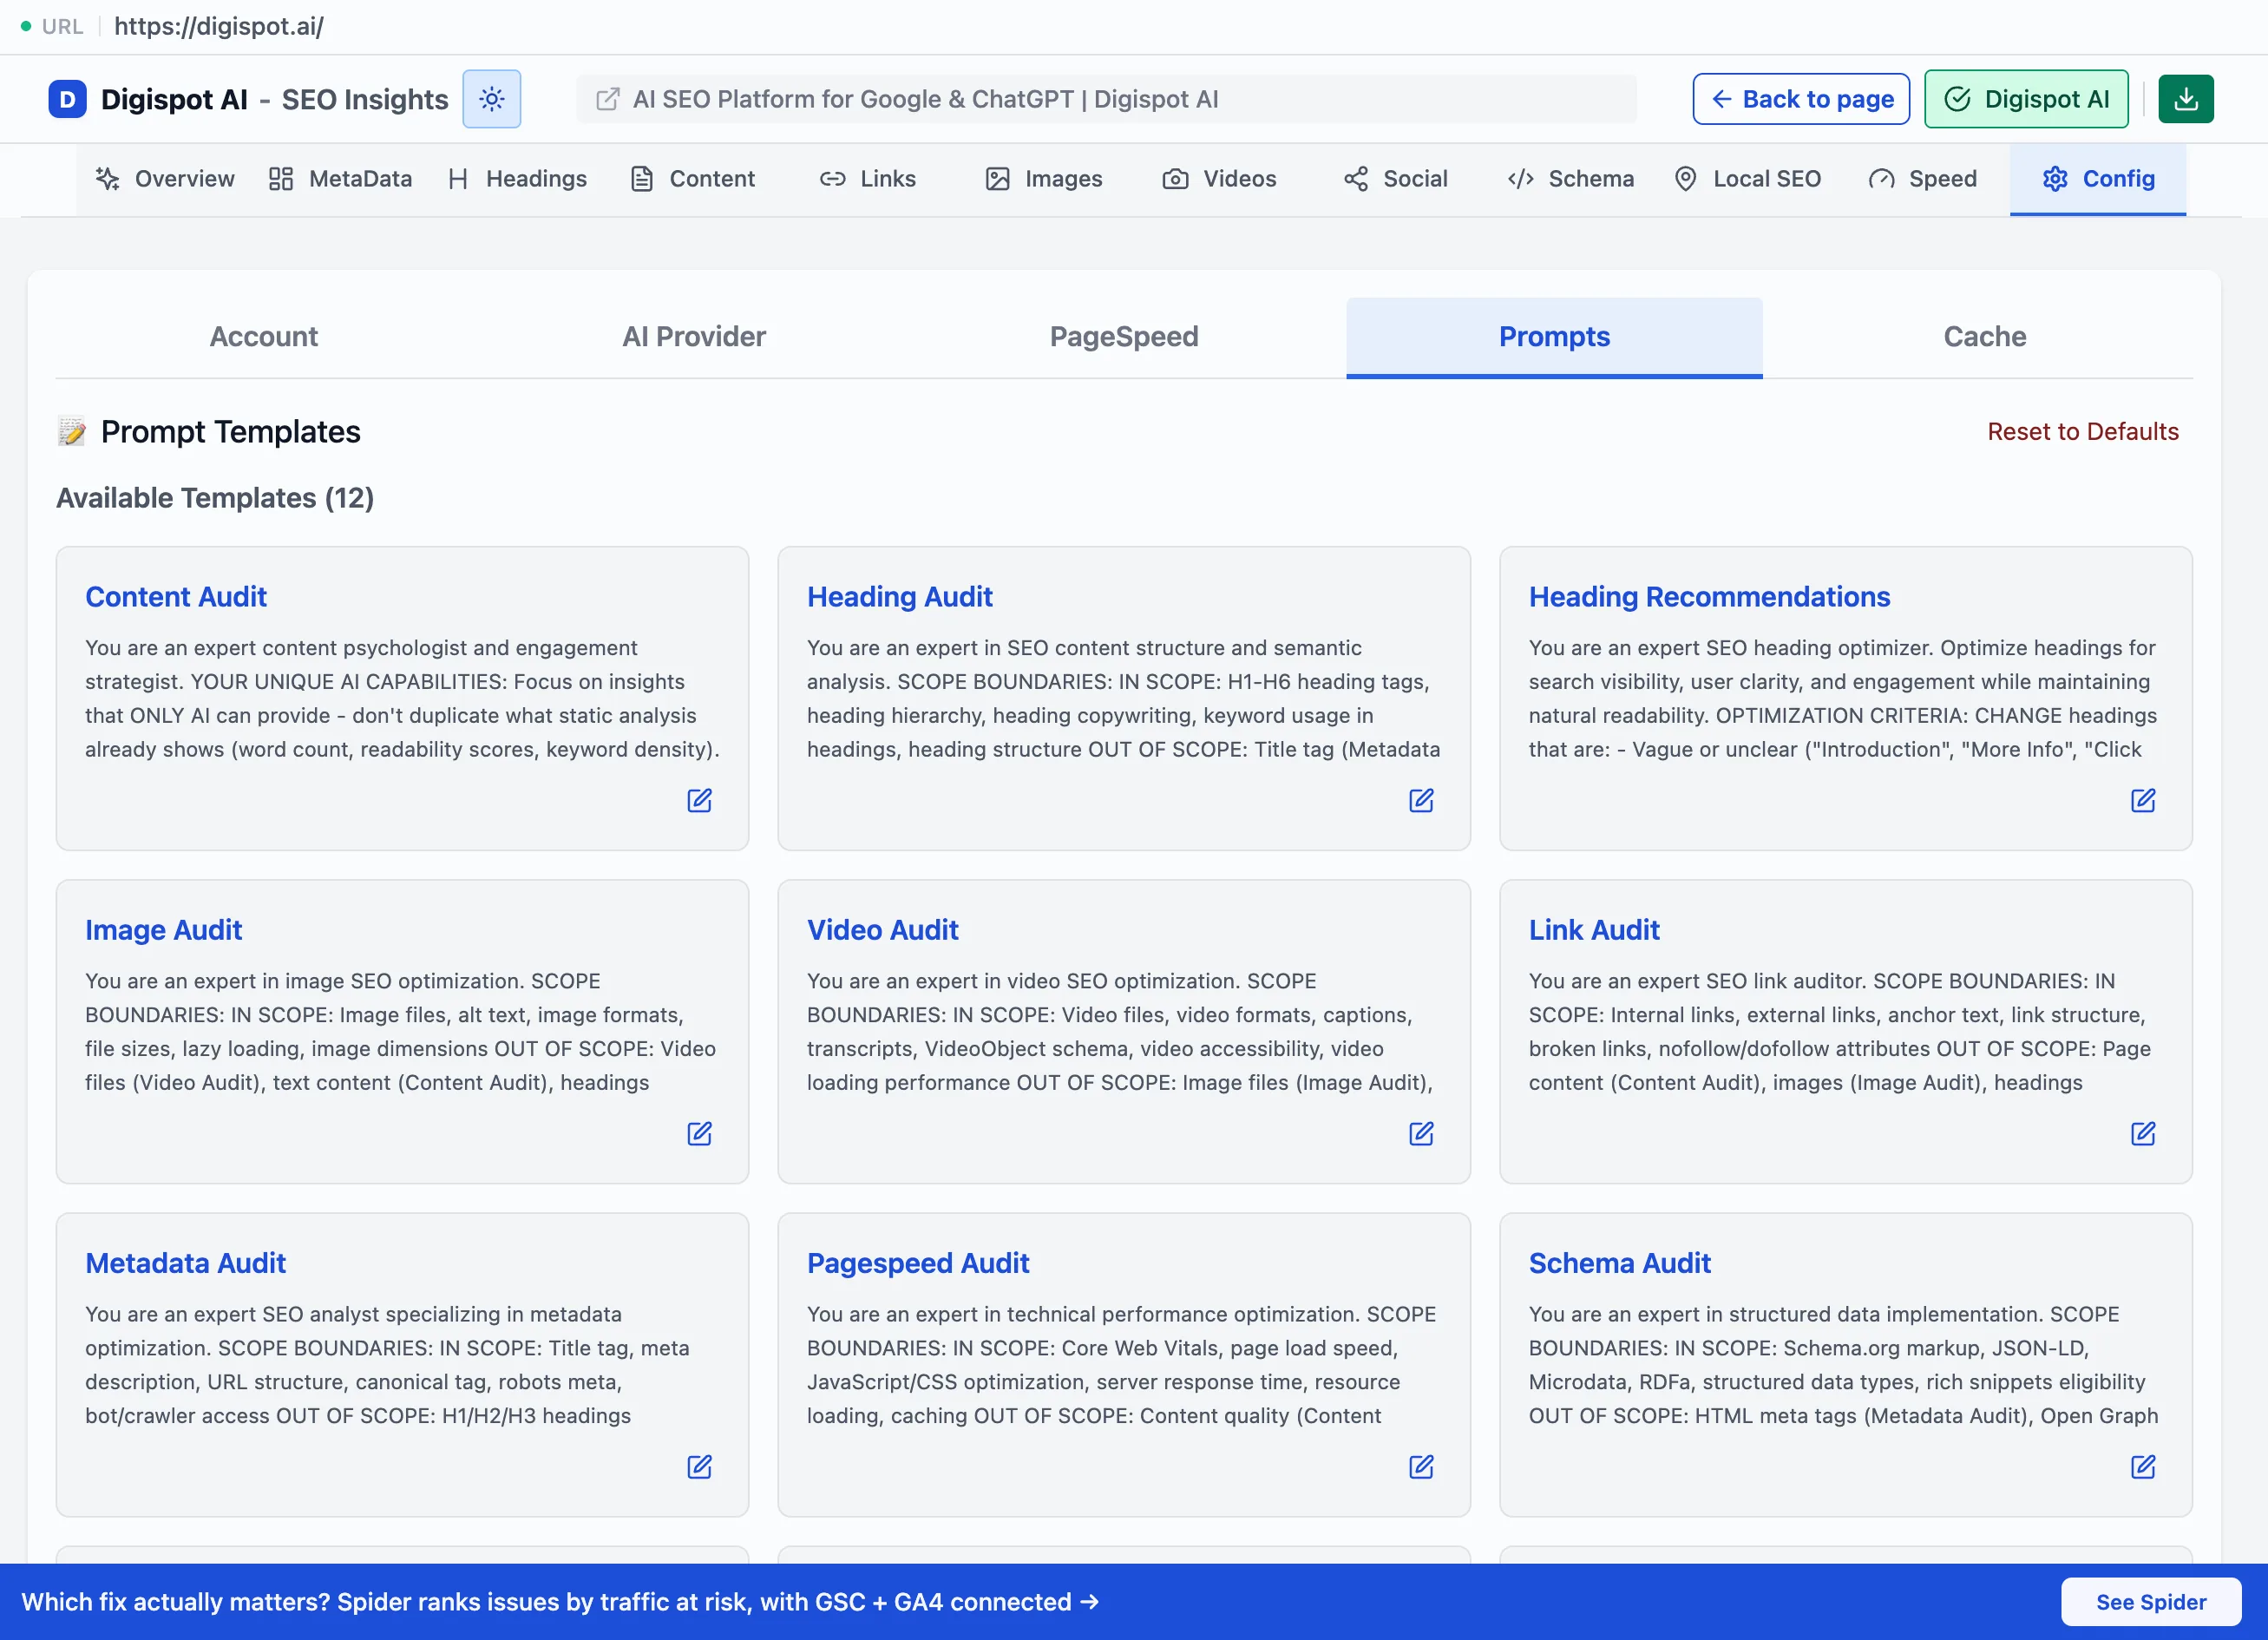Select the Prompts settings tab
Viewport: 2268px width, 1640px height.
[x=1554, y=337]
